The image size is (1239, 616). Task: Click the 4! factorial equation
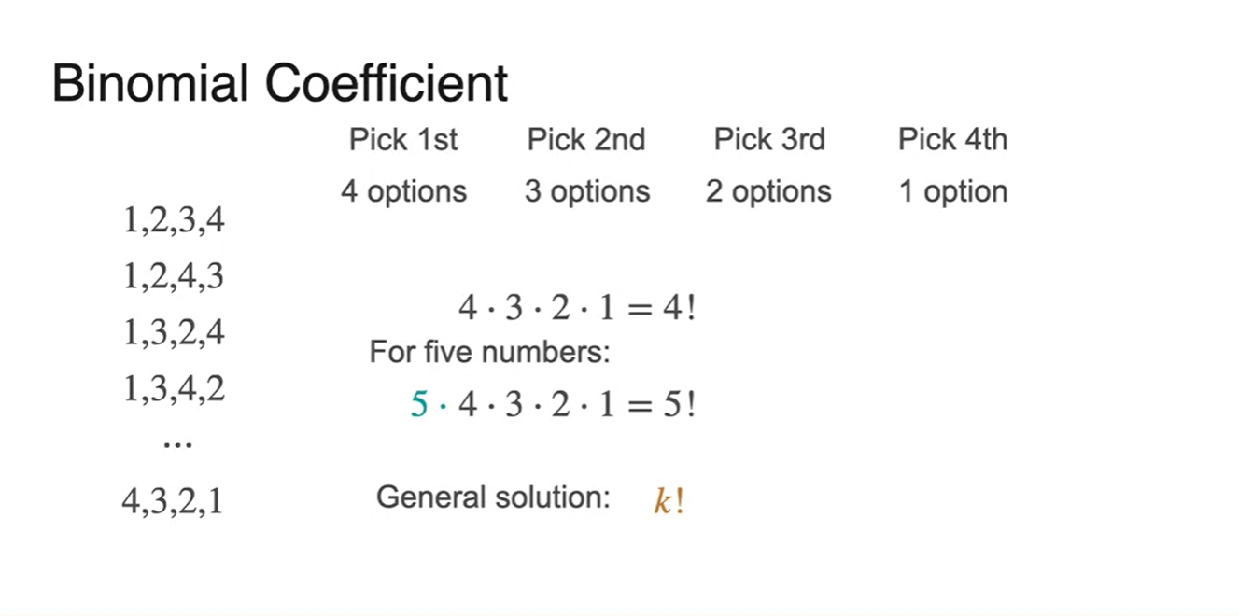pyautogui.click(x=576, y=308)
